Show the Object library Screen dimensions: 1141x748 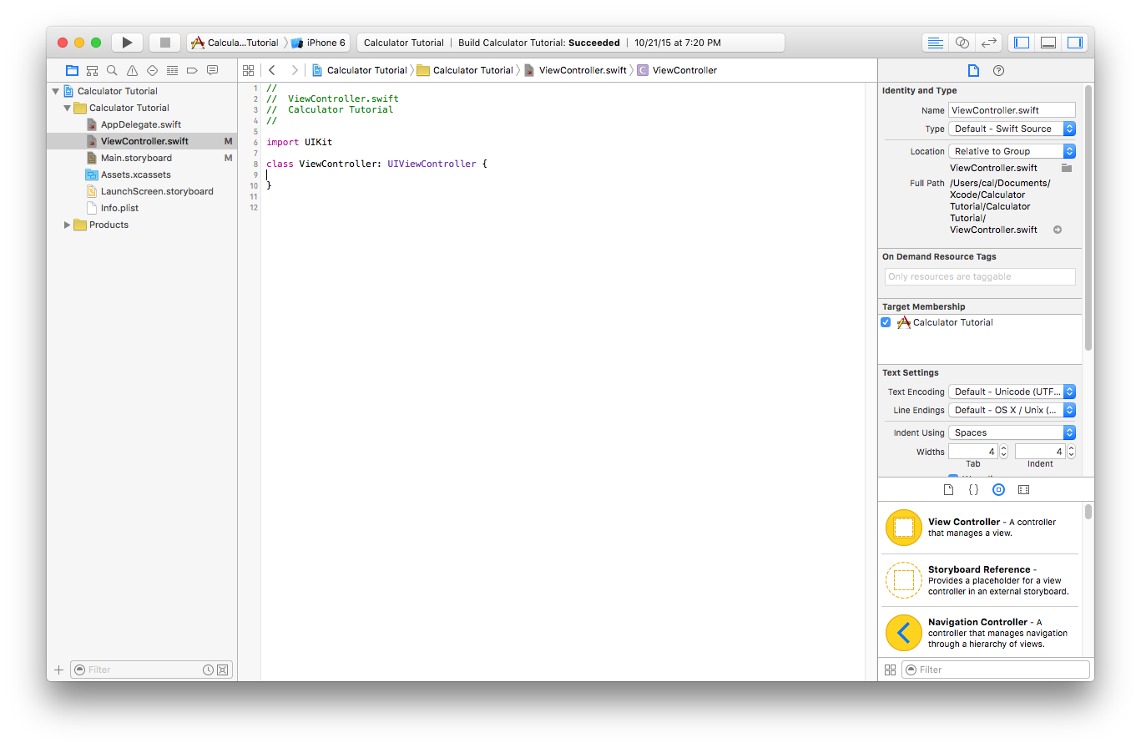(x=998, y=490)
